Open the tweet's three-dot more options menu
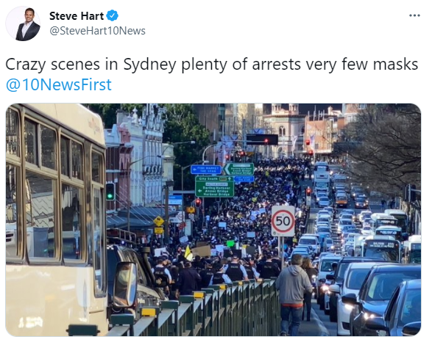Viewport: 432px width, 345px height. [x=414, y=15]
